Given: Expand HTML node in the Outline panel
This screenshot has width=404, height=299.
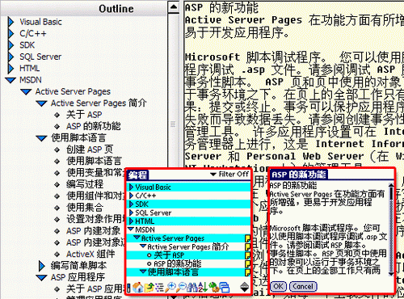Looking at the screenshot, I should (x=11, y=68).
